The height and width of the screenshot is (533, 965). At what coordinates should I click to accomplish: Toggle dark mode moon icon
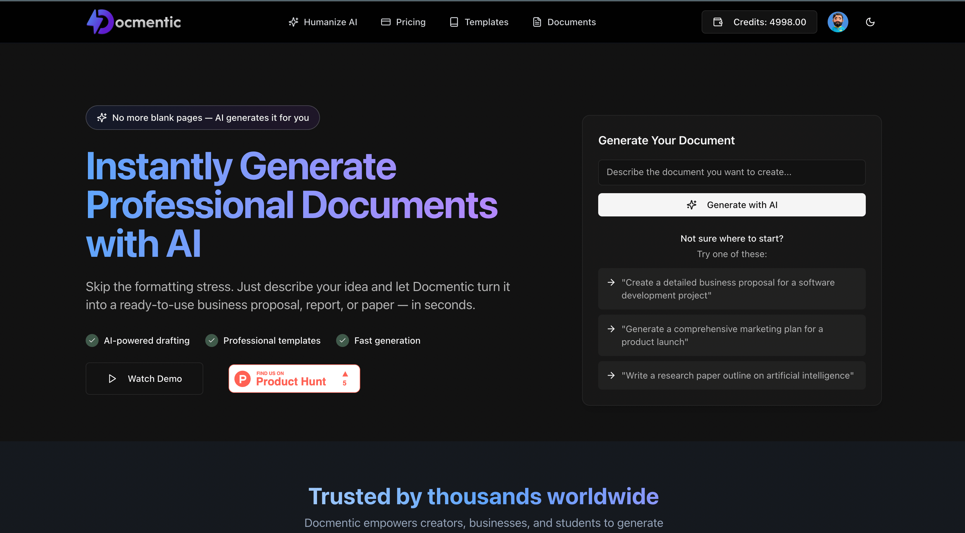(x=870, y=22)
